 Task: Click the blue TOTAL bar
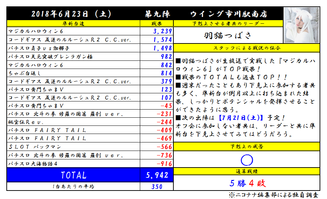point(73,175)
